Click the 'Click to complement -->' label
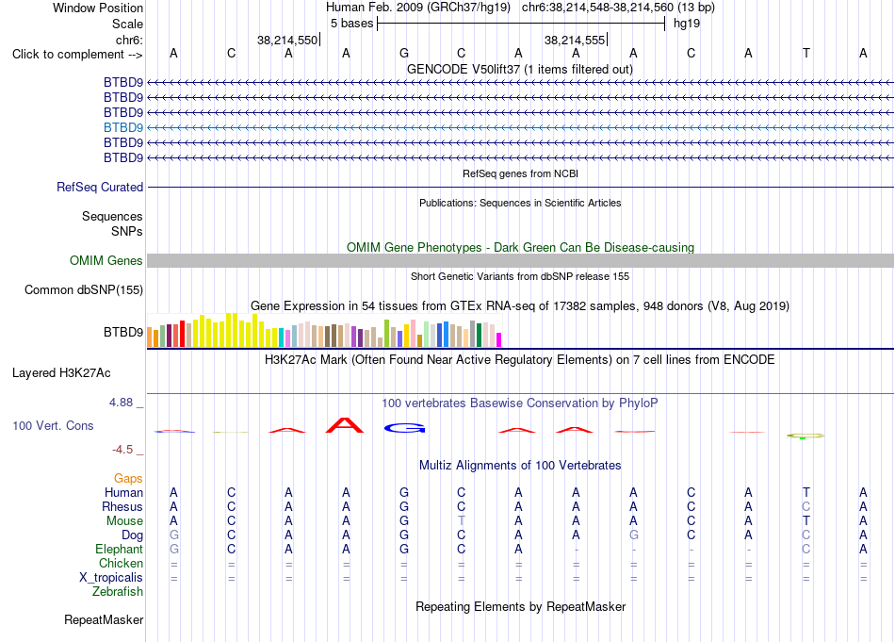The width and height of the screenshot is (895, 642). (77, 55)
